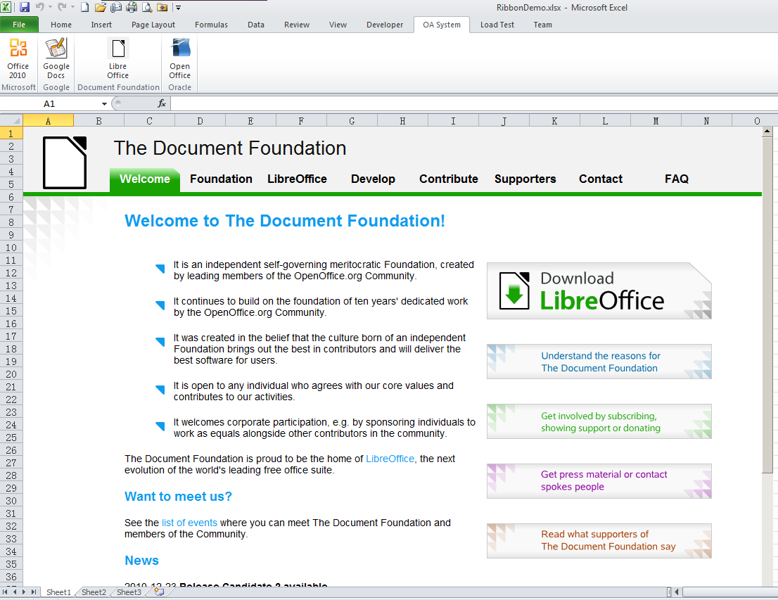Switch to the View tab
778x600 pixels.
[x=338, y=25]
